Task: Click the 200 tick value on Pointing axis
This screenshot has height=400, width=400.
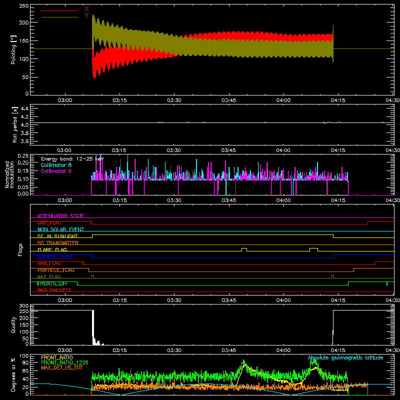Action: point(24,22)
